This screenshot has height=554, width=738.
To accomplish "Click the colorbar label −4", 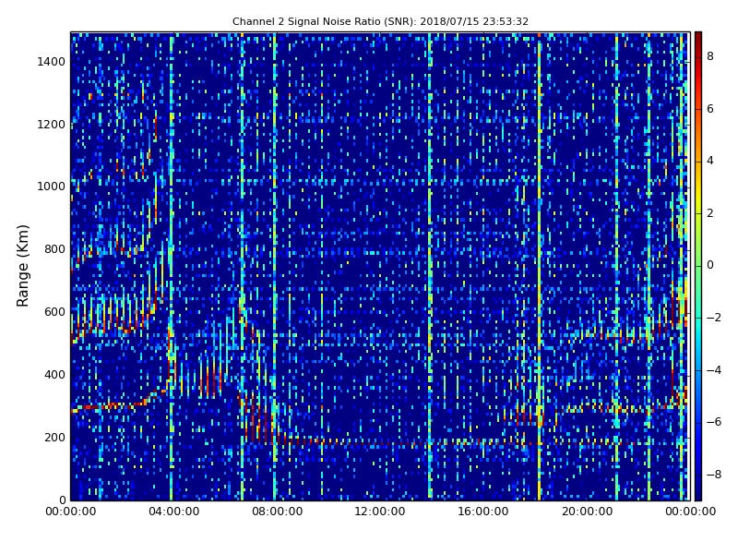I will [x=714, y=370].
